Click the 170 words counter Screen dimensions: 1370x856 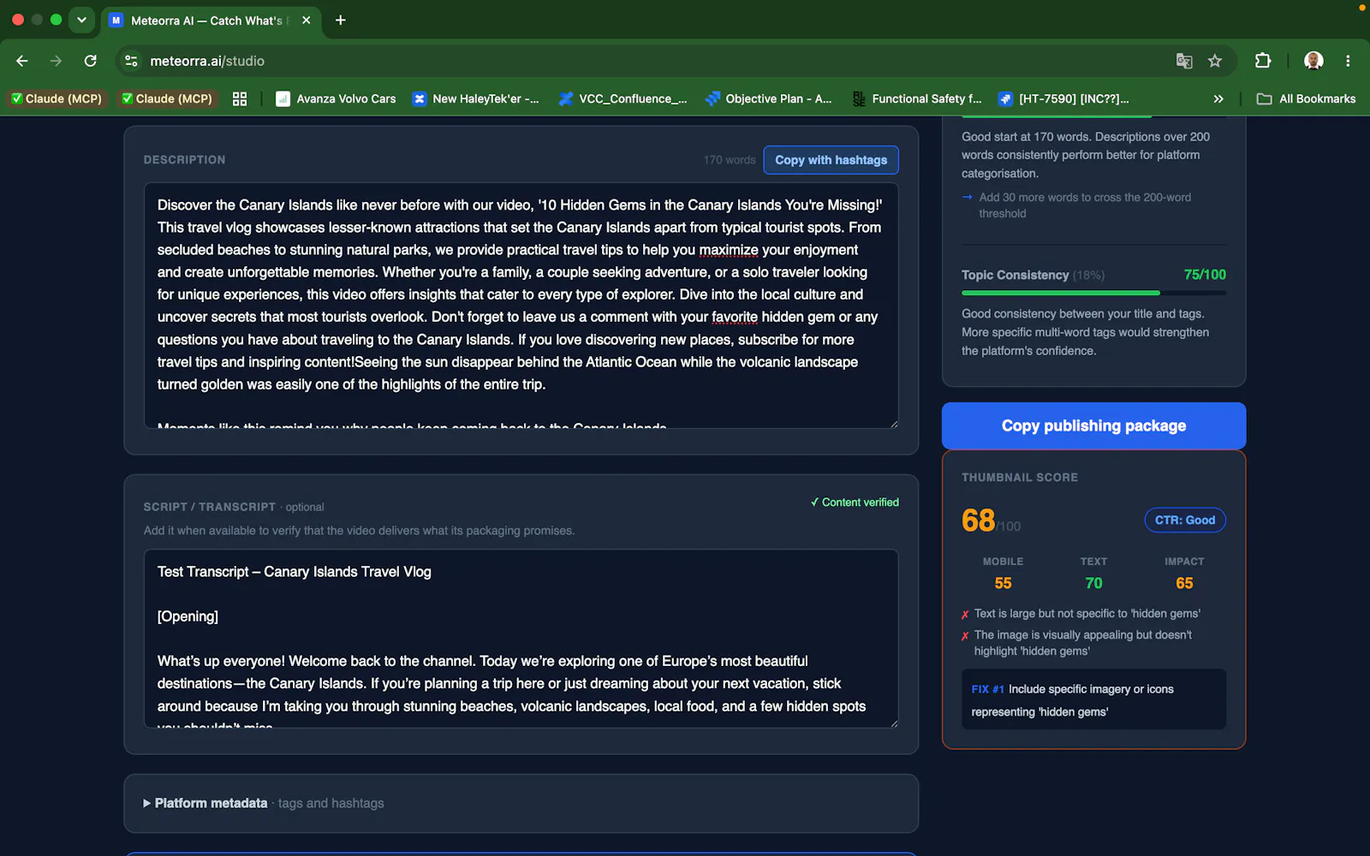tap(730, 160)
